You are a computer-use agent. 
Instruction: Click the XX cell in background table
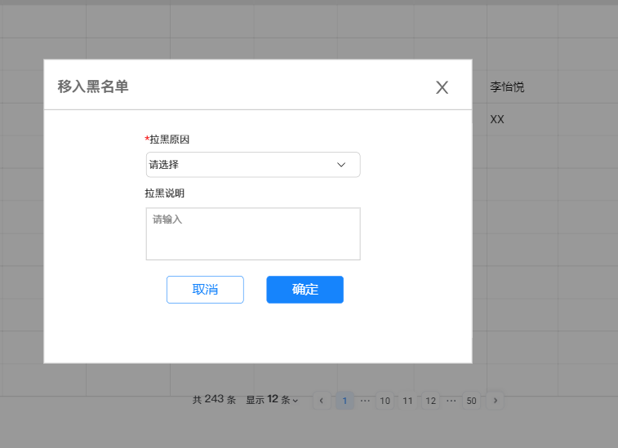click(497, 119)
